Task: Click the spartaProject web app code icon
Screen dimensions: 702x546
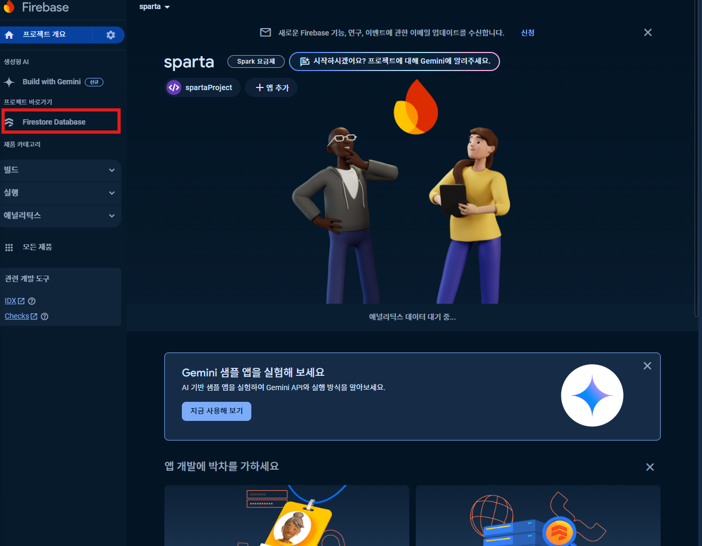Action: 174,87
